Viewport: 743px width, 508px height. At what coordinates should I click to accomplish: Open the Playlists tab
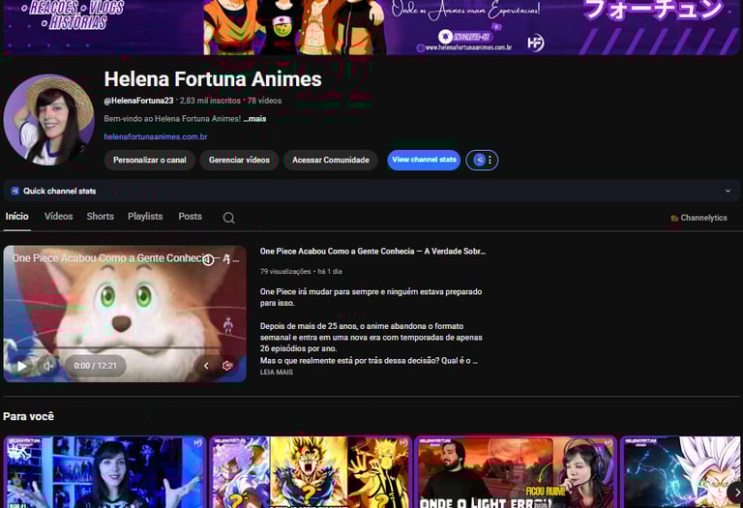(x=145, y=217)
